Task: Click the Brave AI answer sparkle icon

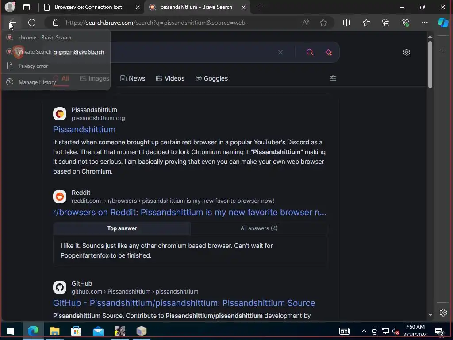Action: coord(329,52)
